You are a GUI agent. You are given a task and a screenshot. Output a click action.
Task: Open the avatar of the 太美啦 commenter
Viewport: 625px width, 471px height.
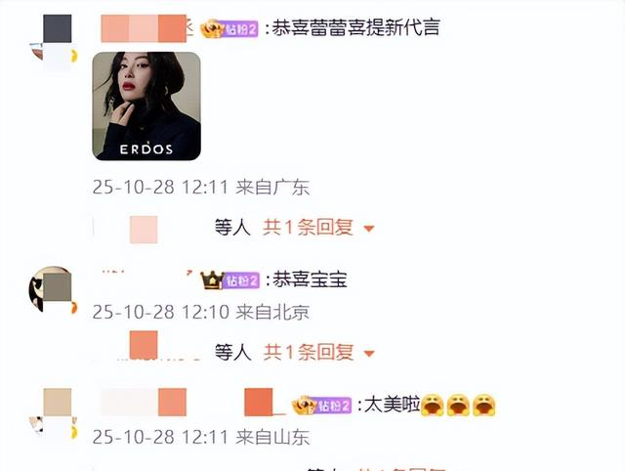point(54,414)
